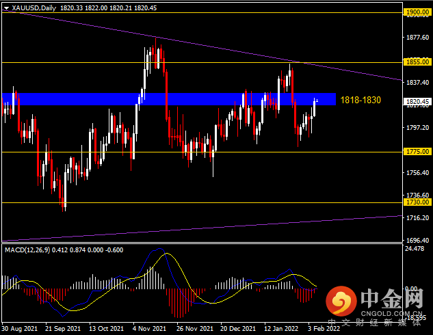
Task: Select the 1900.00 price level label
Action: pyautogui.click(x=418, y=12)
